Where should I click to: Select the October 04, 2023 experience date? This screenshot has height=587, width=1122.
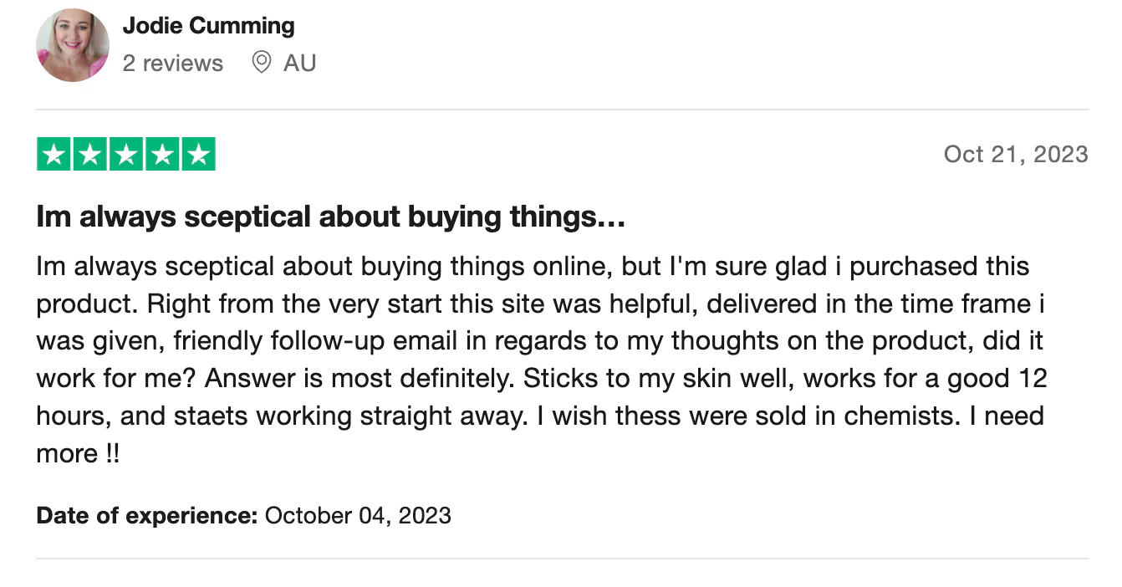point(358,515)
